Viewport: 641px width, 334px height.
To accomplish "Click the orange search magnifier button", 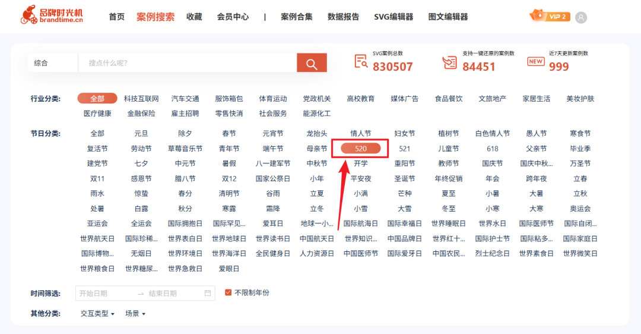I will coord(312,62).
